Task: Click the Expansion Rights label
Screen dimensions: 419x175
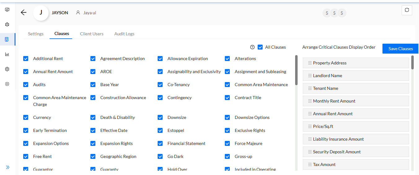Action: pos(116,143)
